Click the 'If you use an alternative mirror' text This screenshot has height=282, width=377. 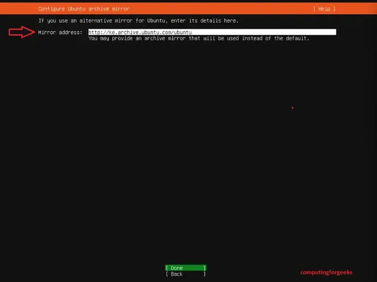138,21
